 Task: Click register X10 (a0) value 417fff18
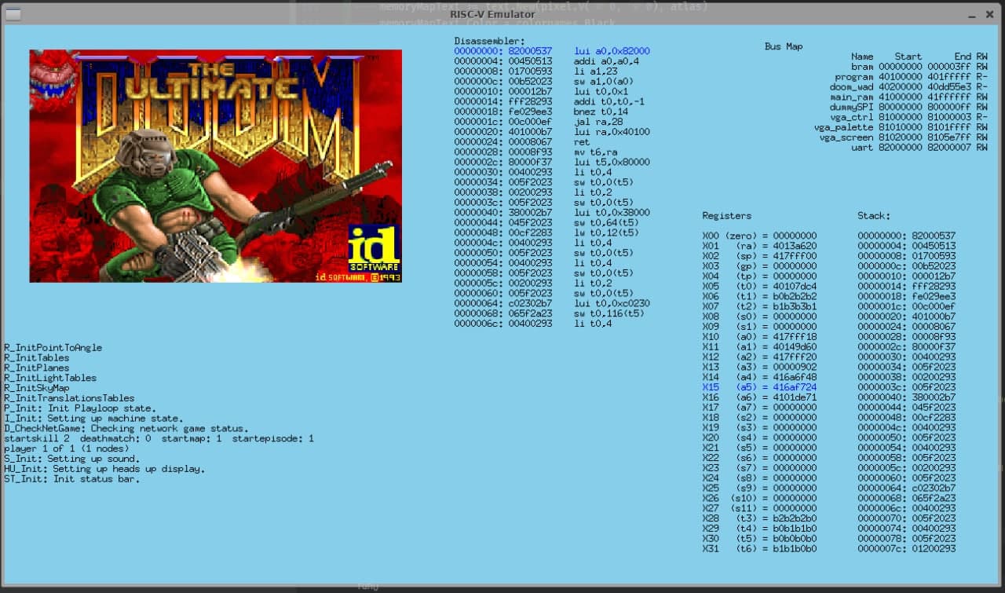pyautogui.click(x=795, y=336)
